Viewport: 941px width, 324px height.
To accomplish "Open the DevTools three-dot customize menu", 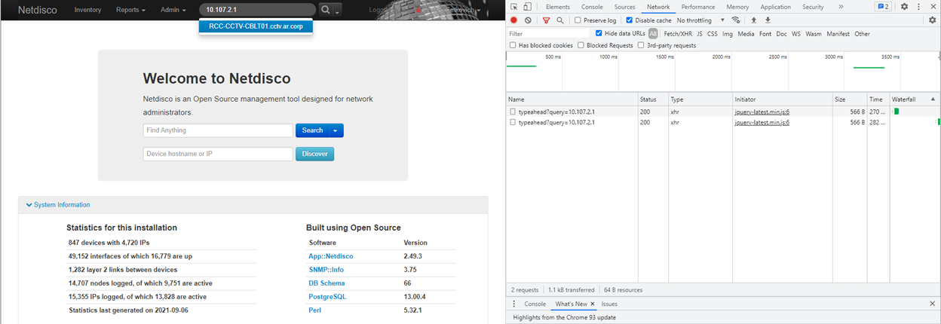I will (x=919, y=7).
